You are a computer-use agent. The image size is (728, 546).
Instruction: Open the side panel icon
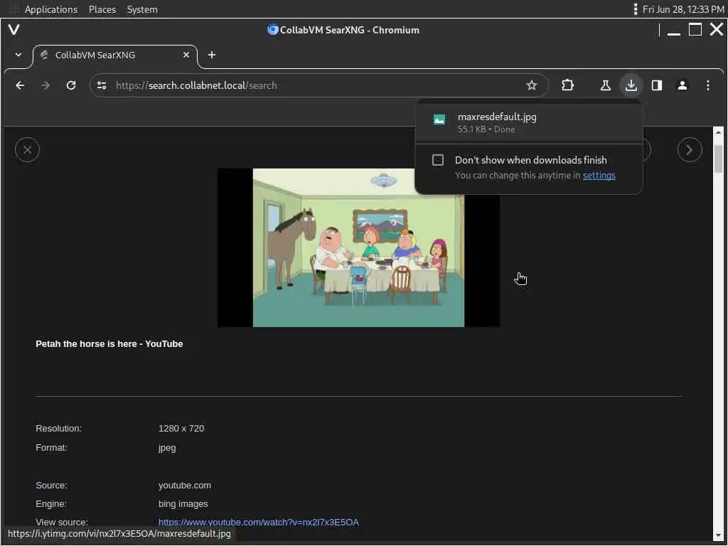[x=656, y=85]
